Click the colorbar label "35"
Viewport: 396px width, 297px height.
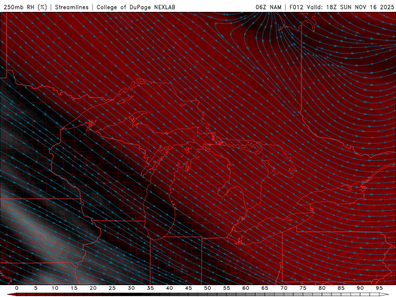coord(150,288)
